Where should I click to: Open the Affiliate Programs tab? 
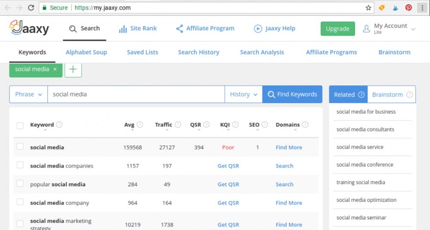332,52
